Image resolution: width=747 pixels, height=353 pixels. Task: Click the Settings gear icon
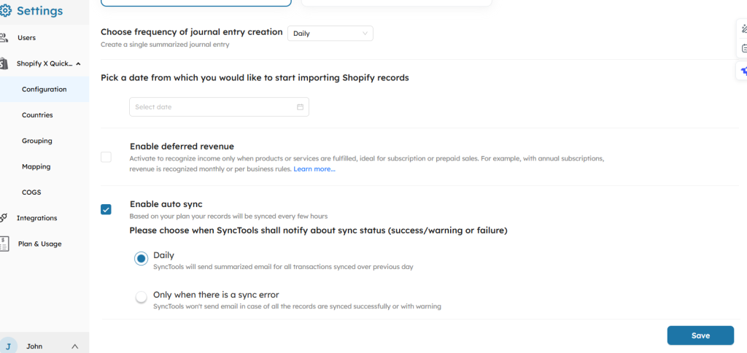point(6,11)
